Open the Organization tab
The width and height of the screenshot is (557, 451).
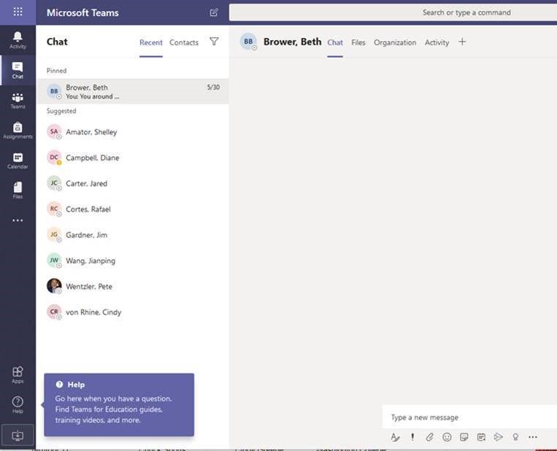[395, 42]
